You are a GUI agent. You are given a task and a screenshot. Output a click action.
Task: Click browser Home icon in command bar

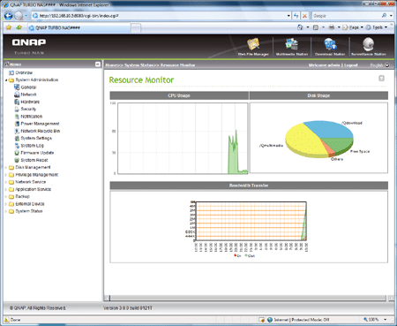coord(300,27)
